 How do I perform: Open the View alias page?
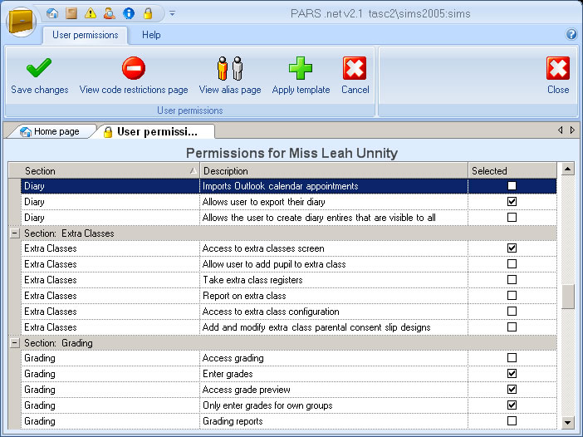(229, 68)
